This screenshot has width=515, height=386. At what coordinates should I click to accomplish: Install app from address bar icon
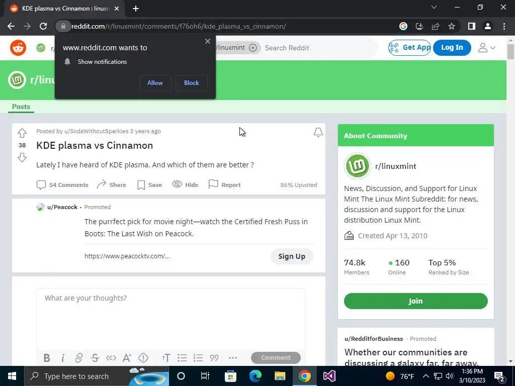point(419,26)
